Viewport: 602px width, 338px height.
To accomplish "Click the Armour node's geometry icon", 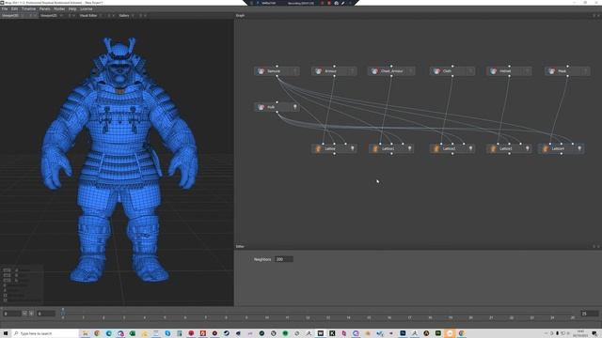I will click(318, 71).
